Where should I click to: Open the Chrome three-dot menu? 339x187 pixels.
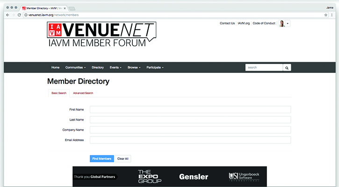tap(332, 15)
